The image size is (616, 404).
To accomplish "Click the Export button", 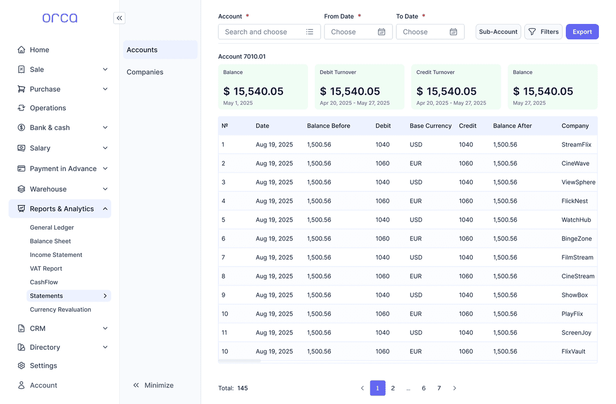I will point(582,31).
